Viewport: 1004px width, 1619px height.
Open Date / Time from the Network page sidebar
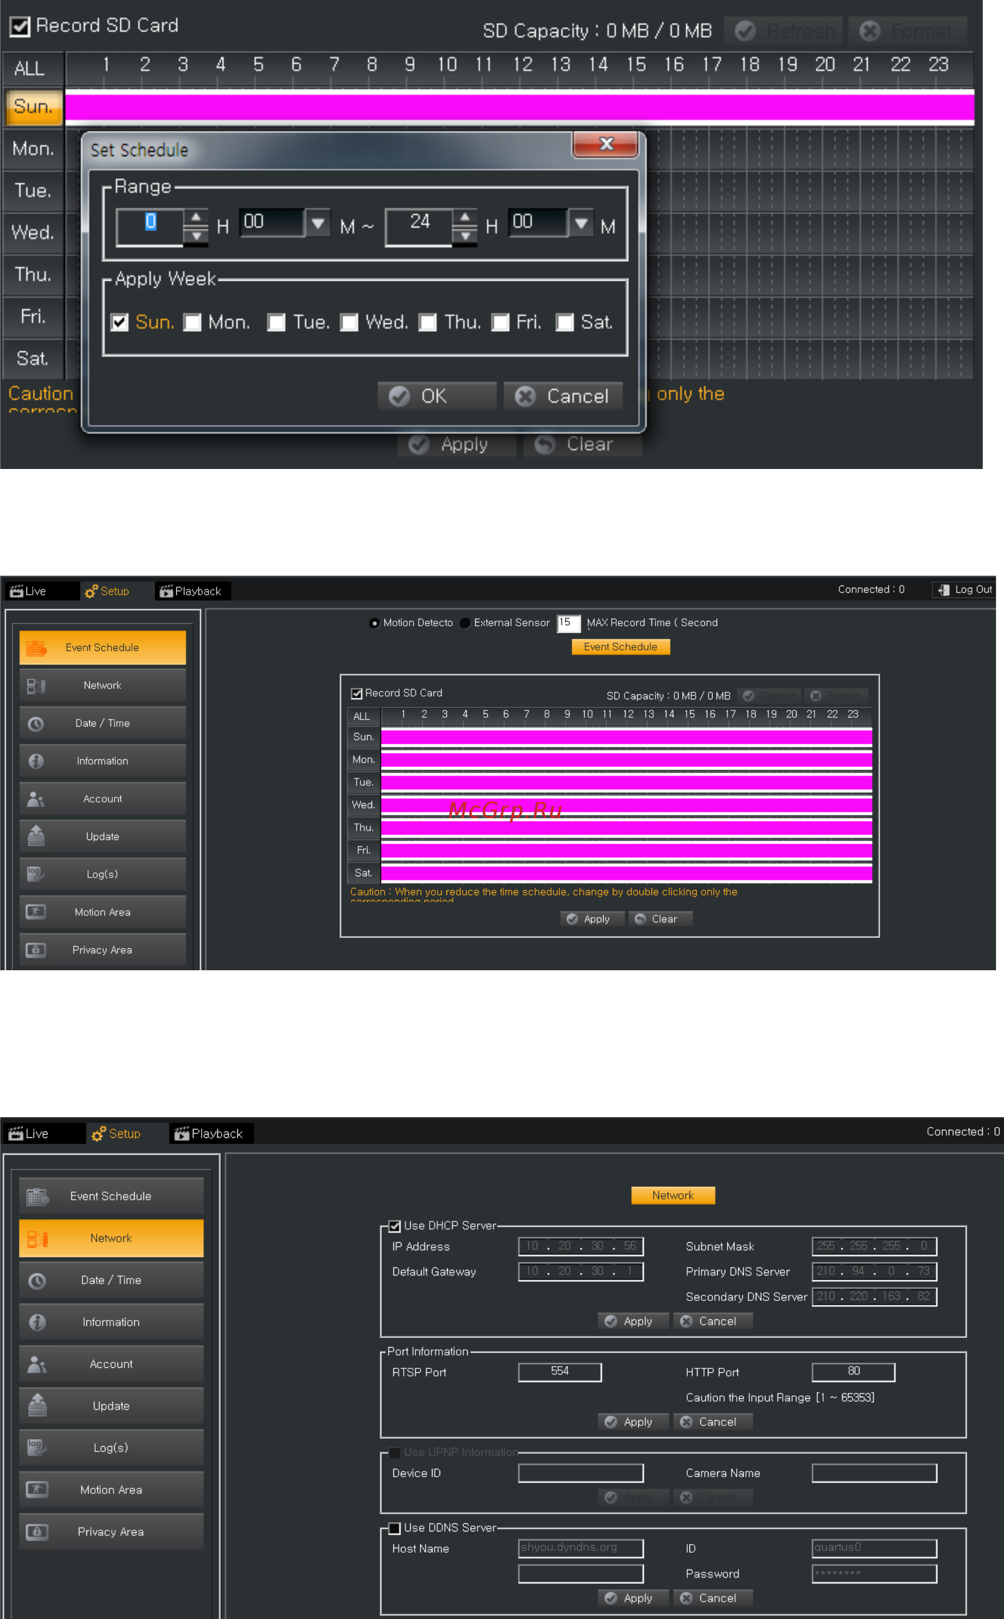111,1280
